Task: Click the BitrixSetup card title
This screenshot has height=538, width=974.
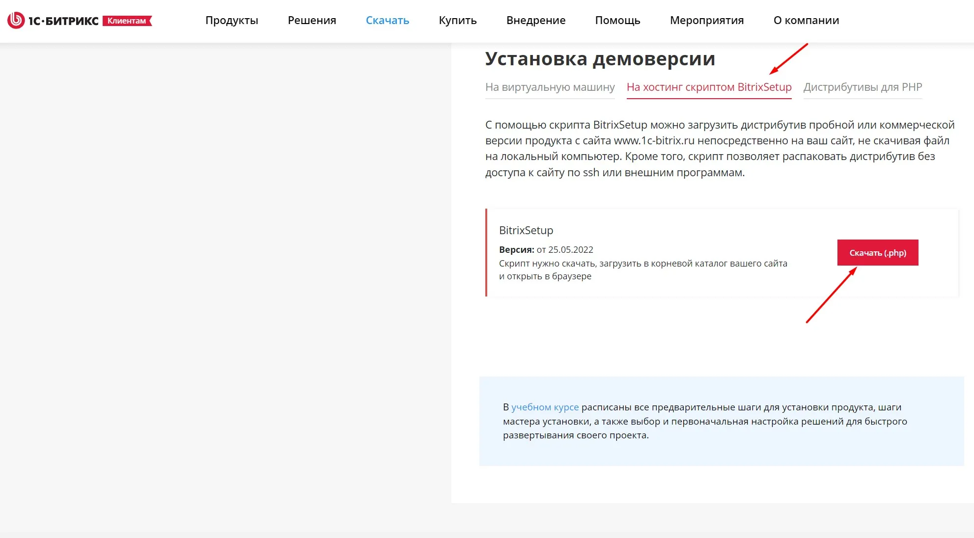Action: (526, 230)
